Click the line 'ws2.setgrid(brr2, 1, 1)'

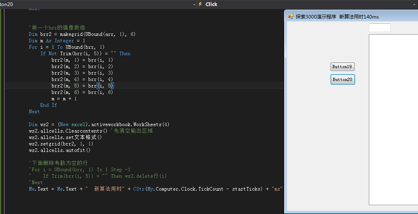pyautogui.click(x=61, y=143)
